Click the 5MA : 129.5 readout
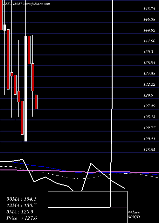The width and height of the screenshot is (159, 223). click(20, 212)
